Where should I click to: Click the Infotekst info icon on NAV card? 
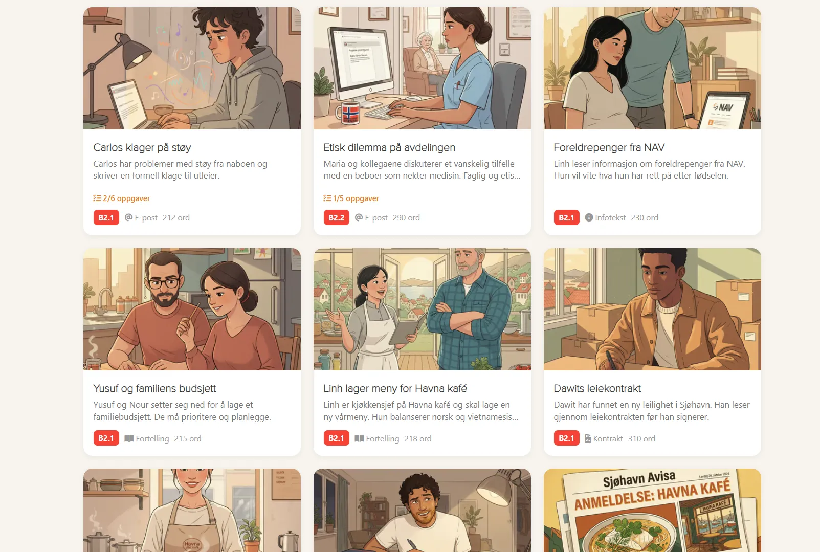coord(589,217)
